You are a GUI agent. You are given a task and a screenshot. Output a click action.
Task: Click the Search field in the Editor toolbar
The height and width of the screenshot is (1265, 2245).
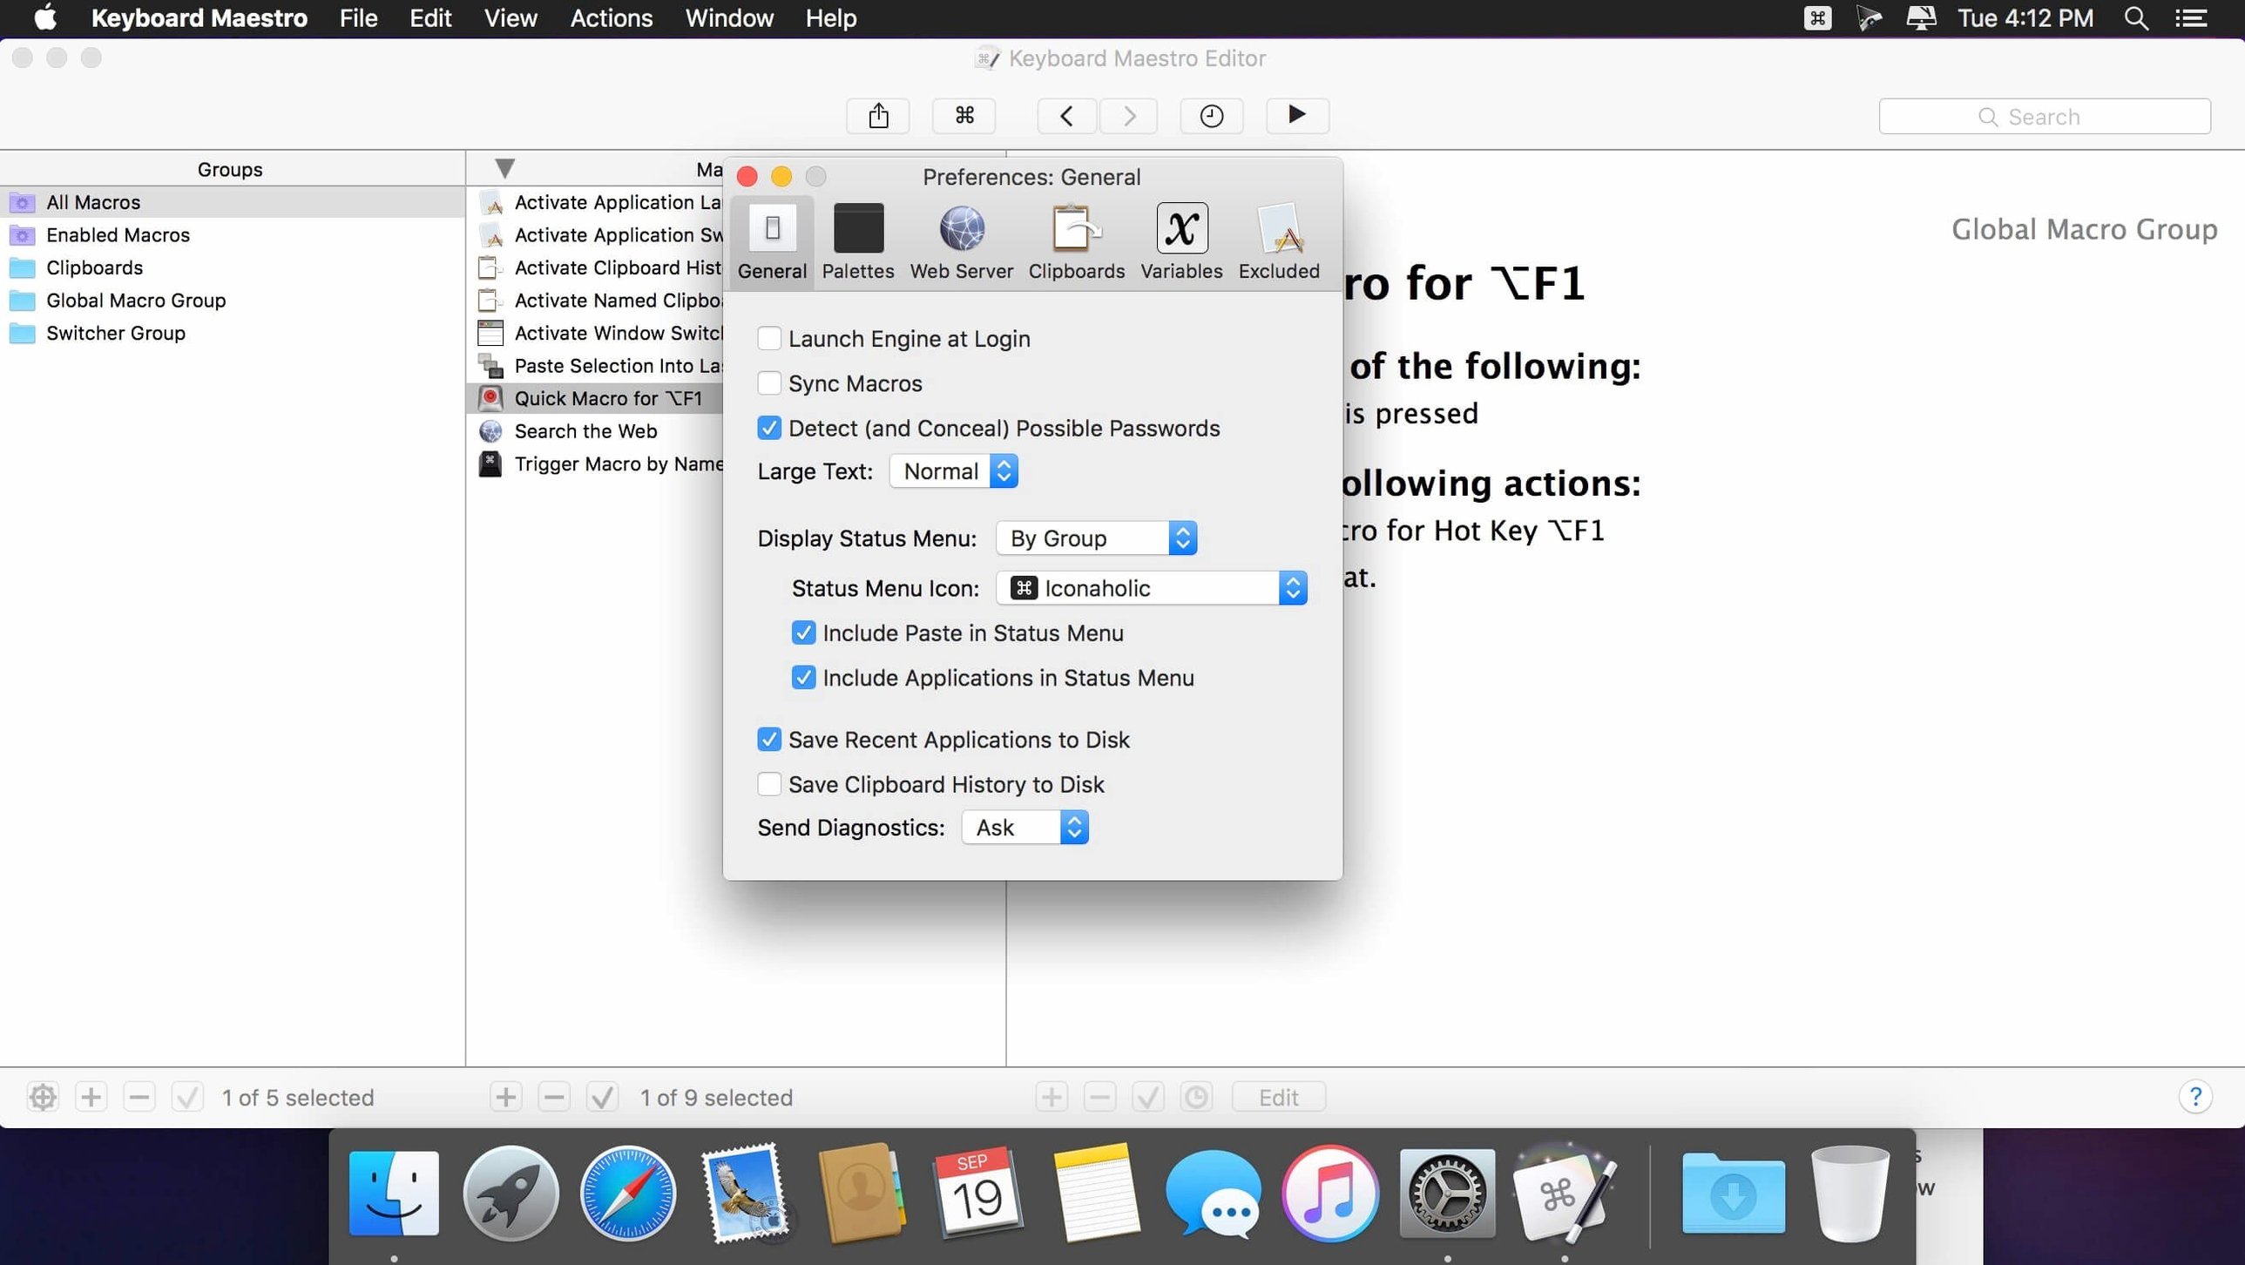tap(2045, 116)
